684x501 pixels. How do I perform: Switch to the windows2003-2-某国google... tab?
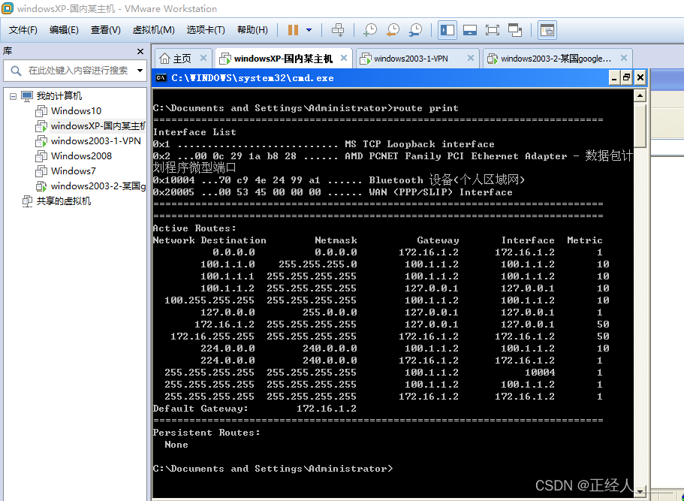tap(556, 59)
